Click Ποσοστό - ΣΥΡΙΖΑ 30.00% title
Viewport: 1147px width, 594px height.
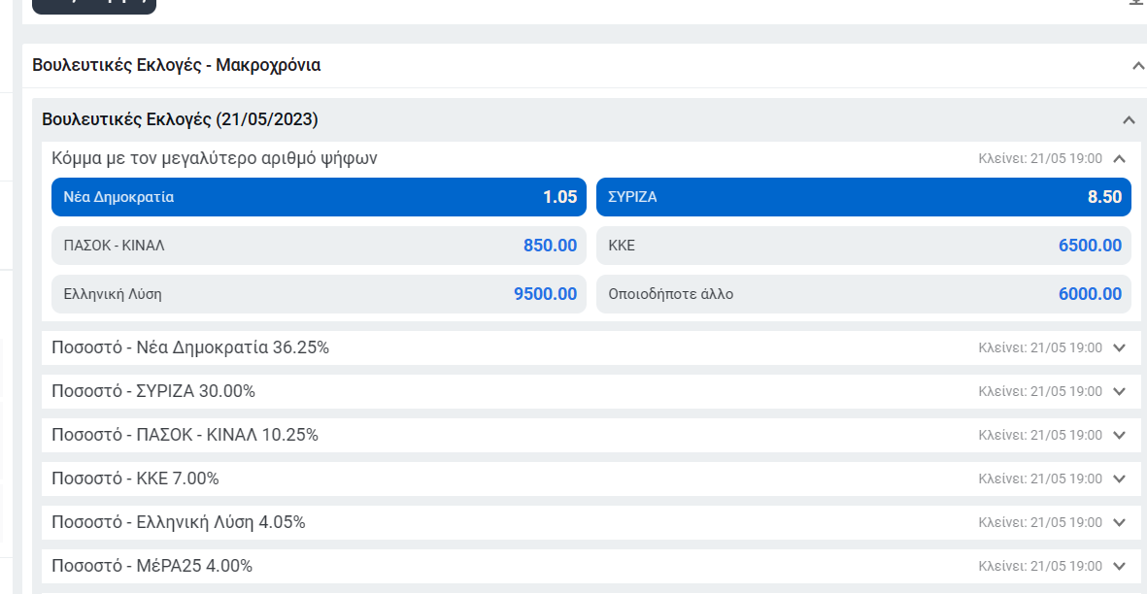[152, 391]
